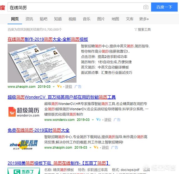Click 广告 label on first zhaopin result
Screen dimensions: 179x174
[x=78, y=87]
